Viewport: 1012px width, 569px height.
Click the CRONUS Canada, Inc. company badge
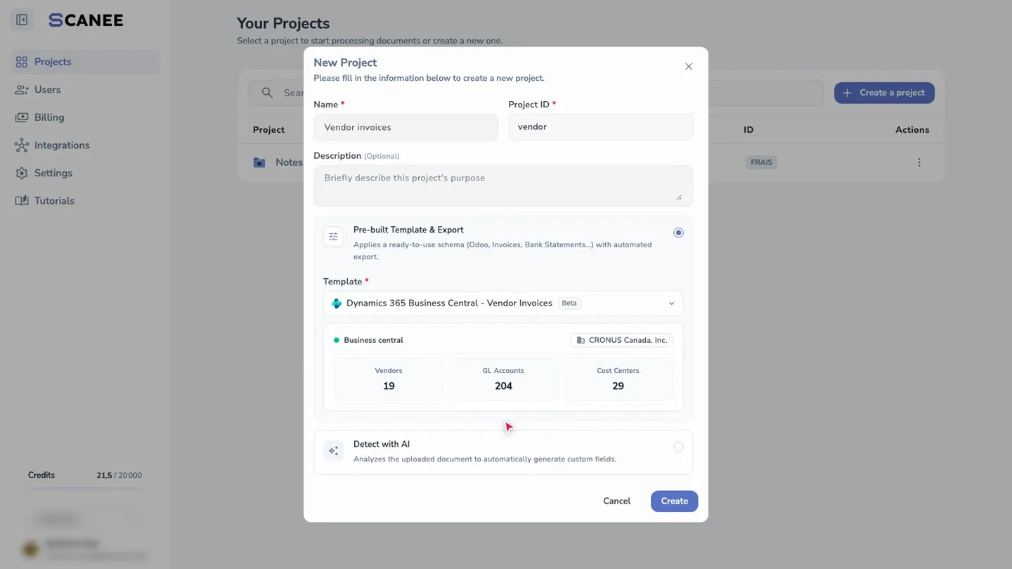(621, 340)
